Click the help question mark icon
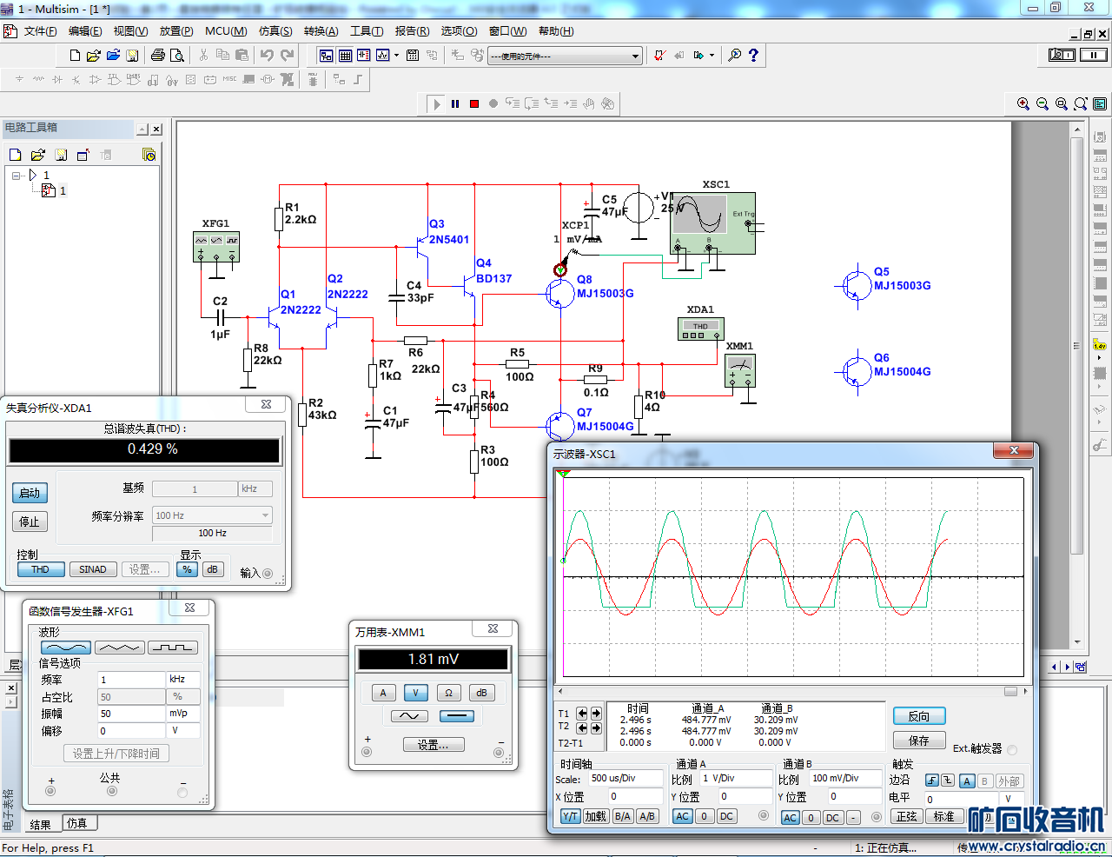 (753, 55)
